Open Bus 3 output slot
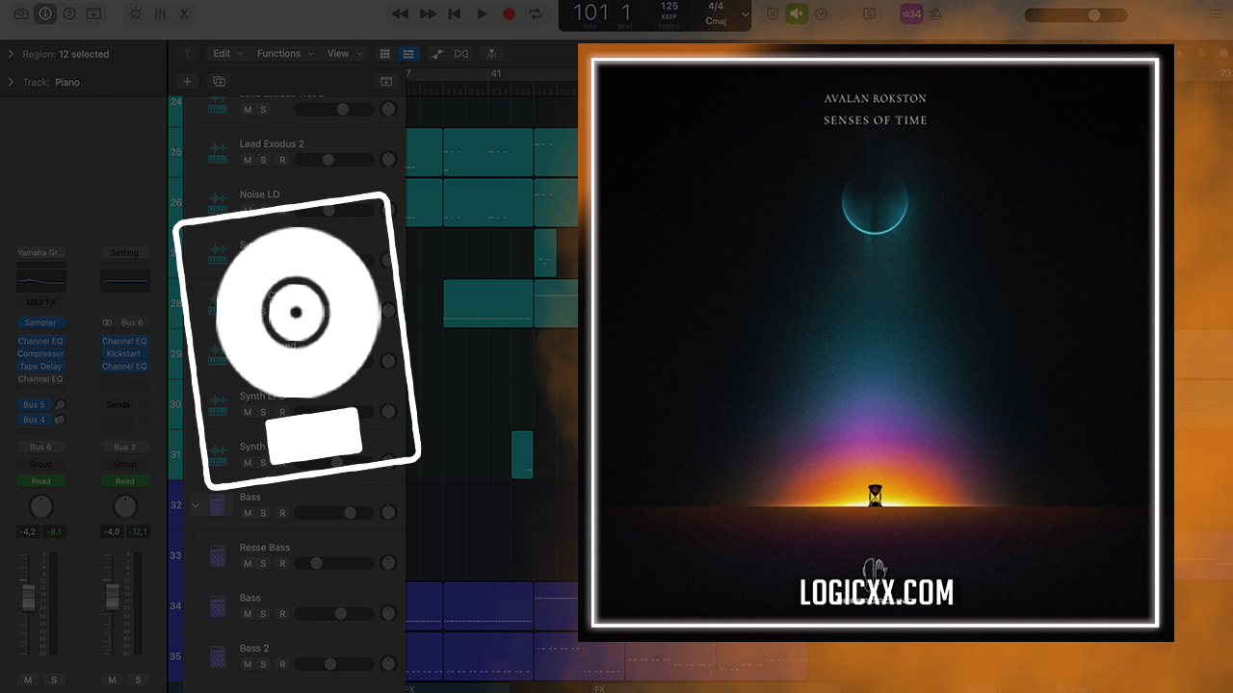 point(124,447)
